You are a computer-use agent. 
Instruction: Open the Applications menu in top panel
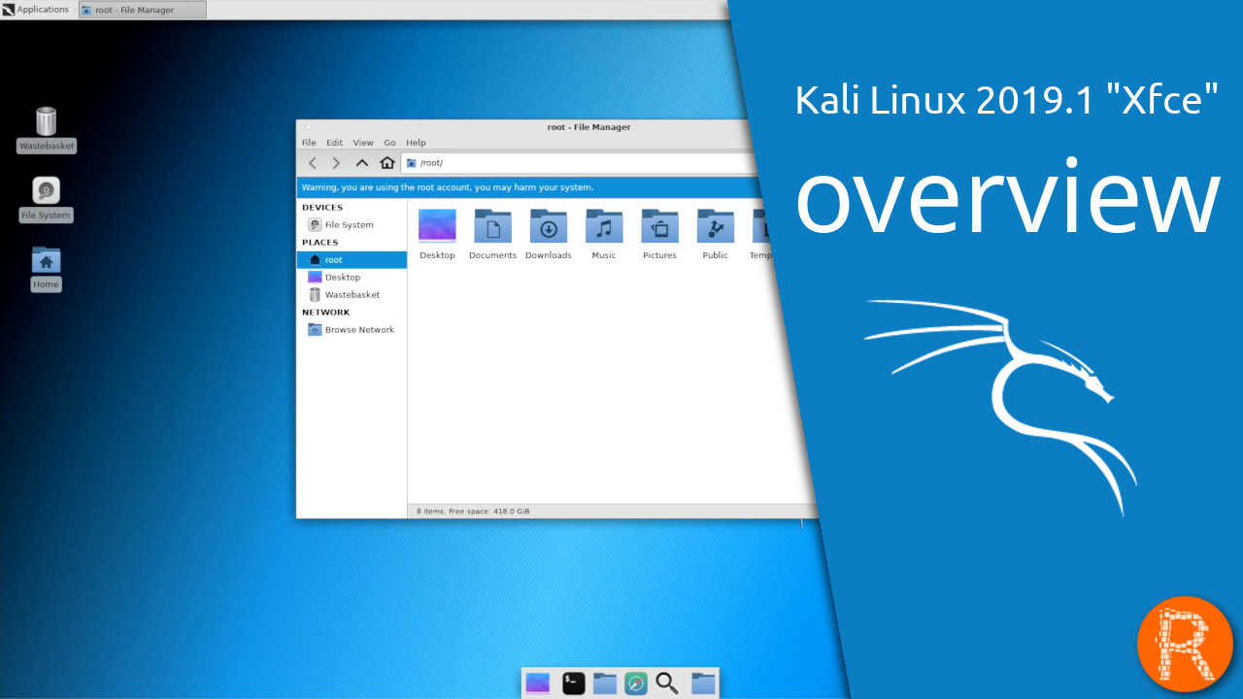pos(36,10)
